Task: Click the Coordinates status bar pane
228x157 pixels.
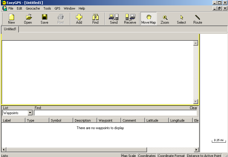Action: coord(147,156)
